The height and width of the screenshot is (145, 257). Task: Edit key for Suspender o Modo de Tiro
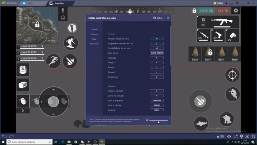pos(157,43)
